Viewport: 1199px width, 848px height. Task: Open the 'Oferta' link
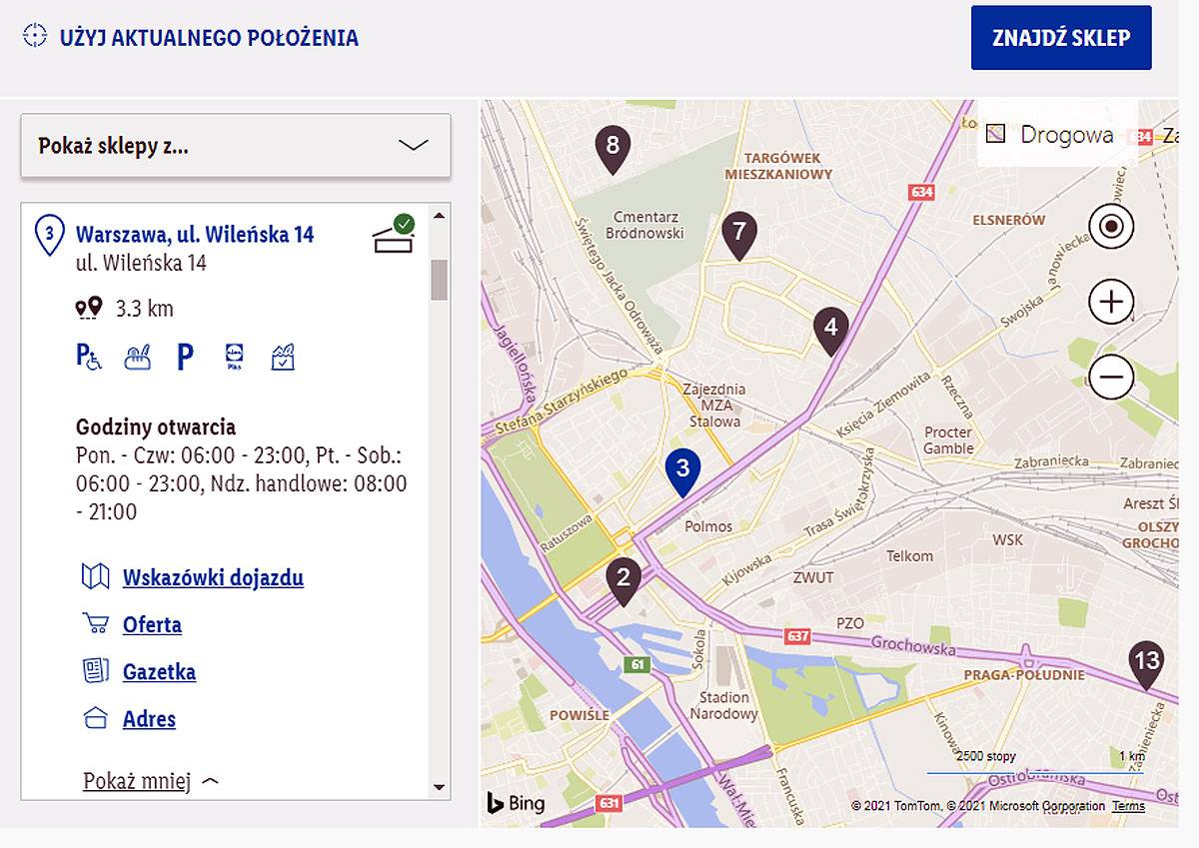pyautogui.click(x=152, y=625)
